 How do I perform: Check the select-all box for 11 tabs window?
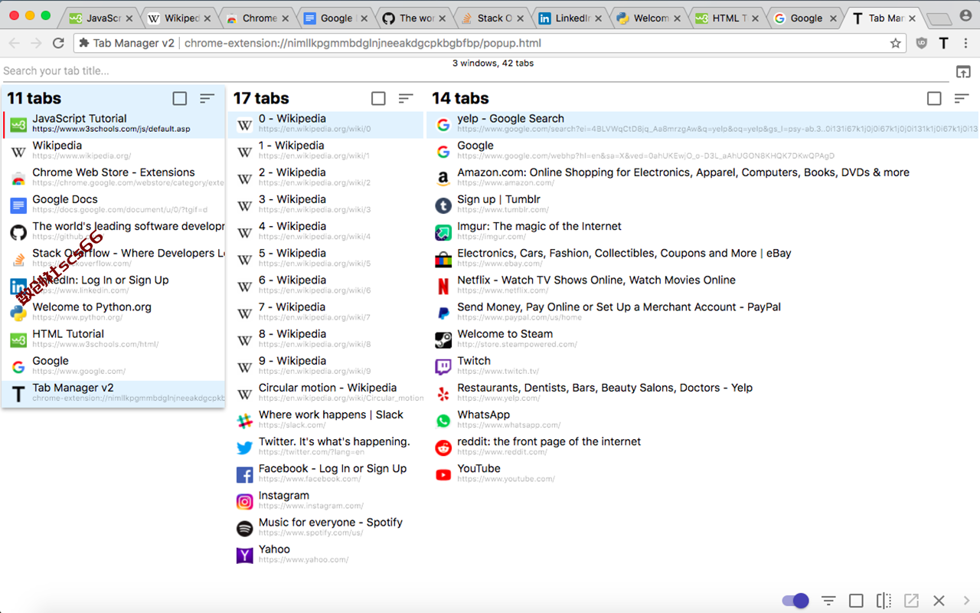point(179,98)
